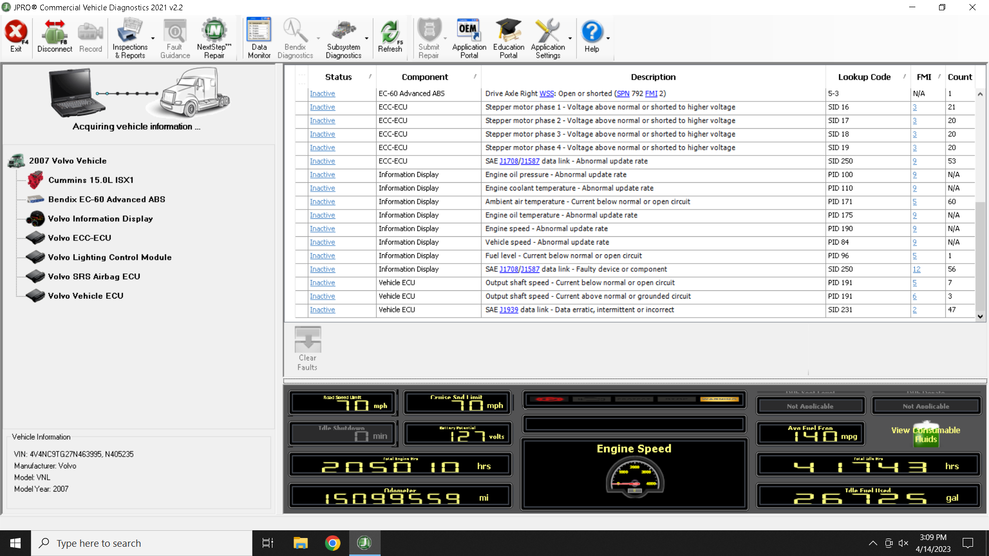Open Inspections & Reports tool
The width and height of the screenshot is (989, 556).
click(130, 38)
